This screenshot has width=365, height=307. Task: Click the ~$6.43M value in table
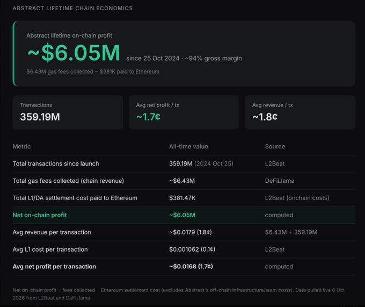[182, 181]
